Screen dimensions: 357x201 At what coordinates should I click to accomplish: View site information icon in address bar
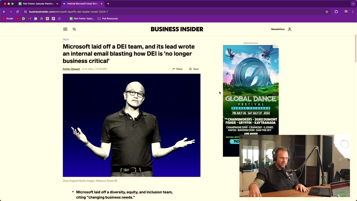pyautogui.click(x=25, y=12)
